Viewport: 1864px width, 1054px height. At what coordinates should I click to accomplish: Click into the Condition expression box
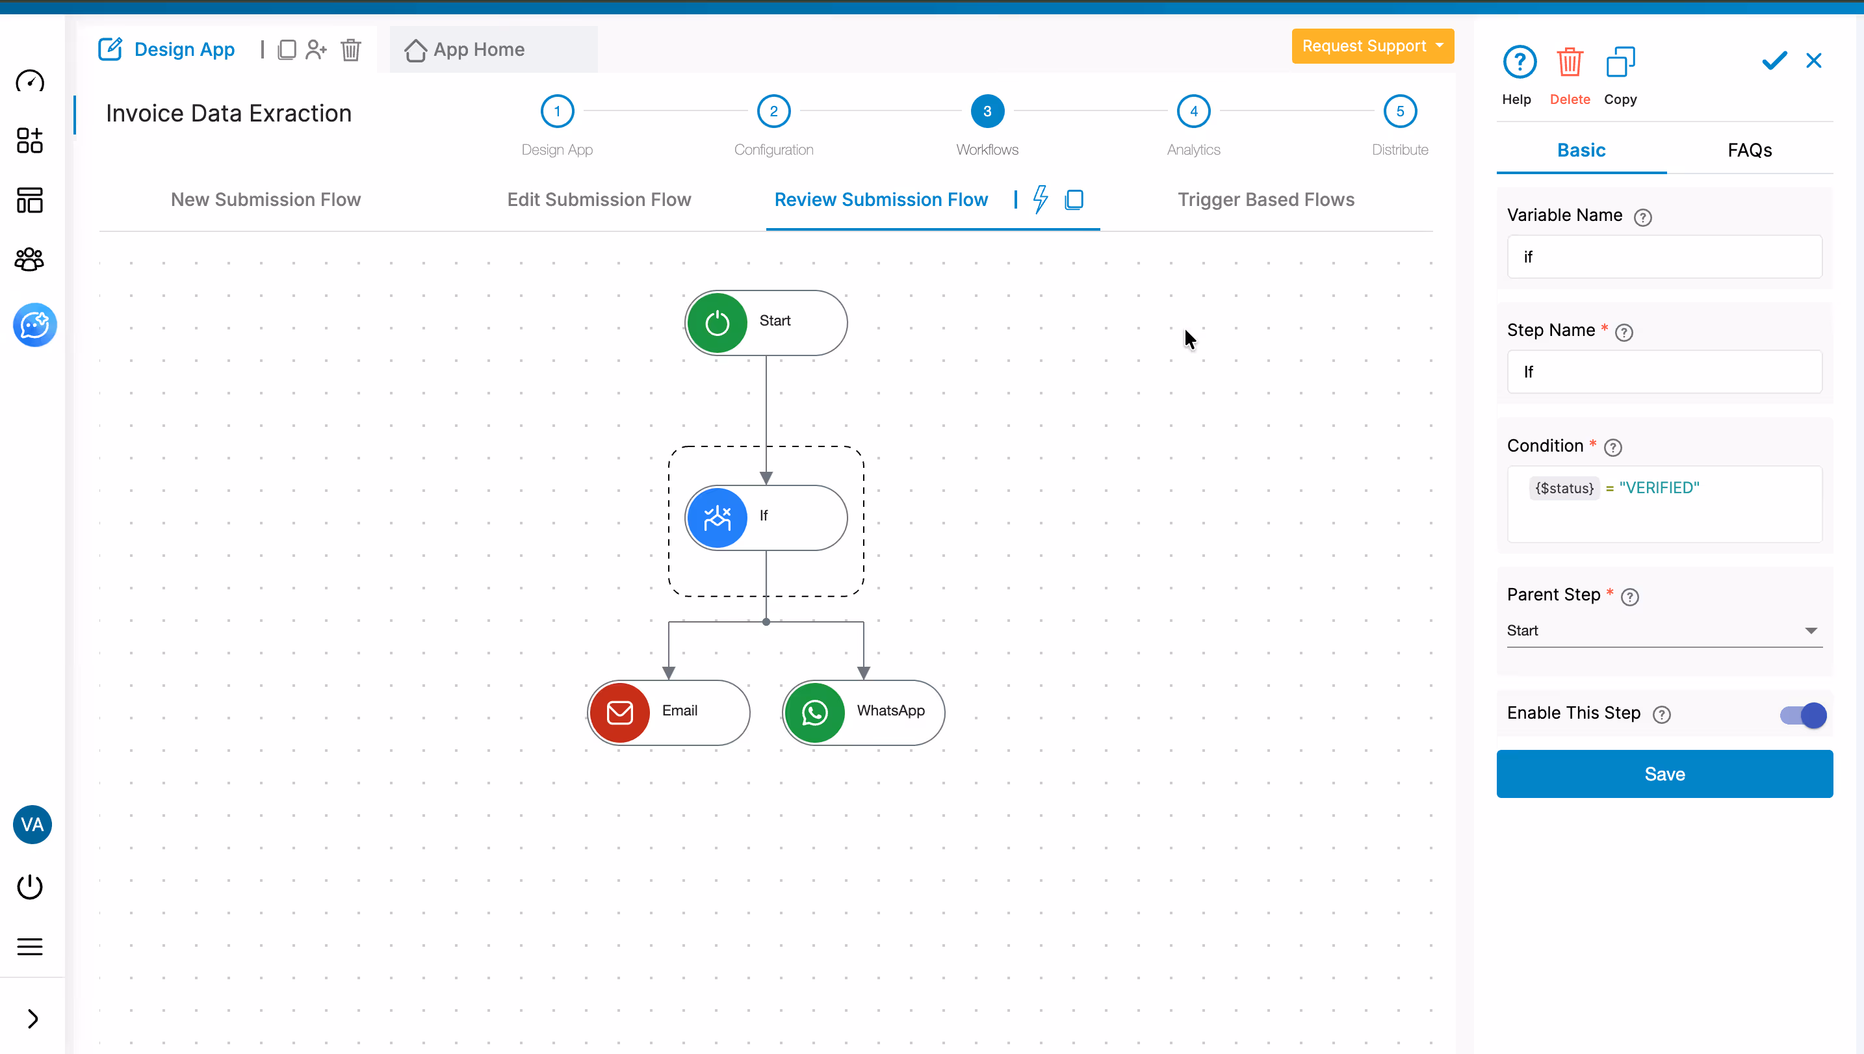click(x=1664, y=504)
